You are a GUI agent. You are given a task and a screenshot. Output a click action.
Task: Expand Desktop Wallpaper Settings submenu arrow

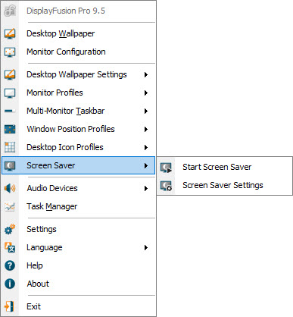146,74
